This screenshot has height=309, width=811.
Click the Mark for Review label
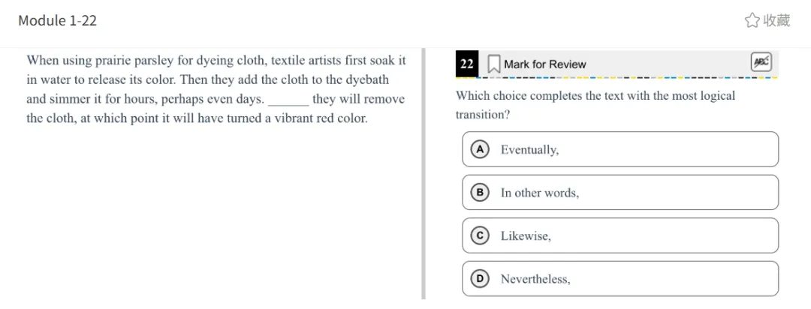click(x=544, y=64)
